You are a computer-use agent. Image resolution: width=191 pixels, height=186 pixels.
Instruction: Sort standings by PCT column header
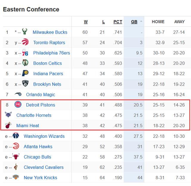pyautogui.click(x=118, y=22)
